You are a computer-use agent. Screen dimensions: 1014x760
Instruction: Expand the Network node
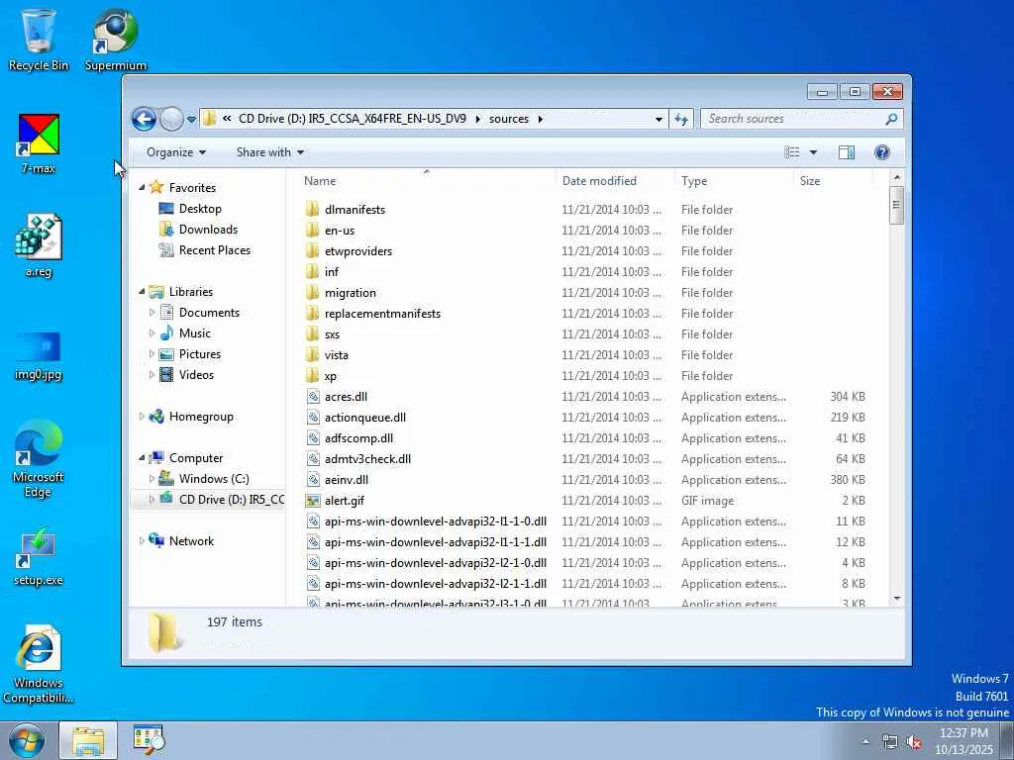click(143, 541)
